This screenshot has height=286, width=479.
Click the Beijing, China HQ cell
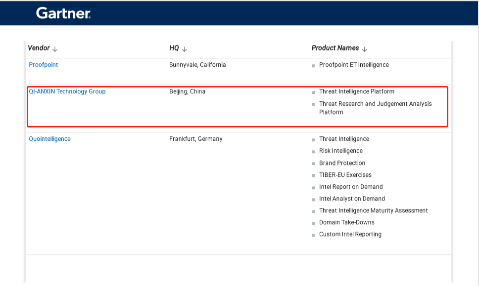(x=187, y=91)
